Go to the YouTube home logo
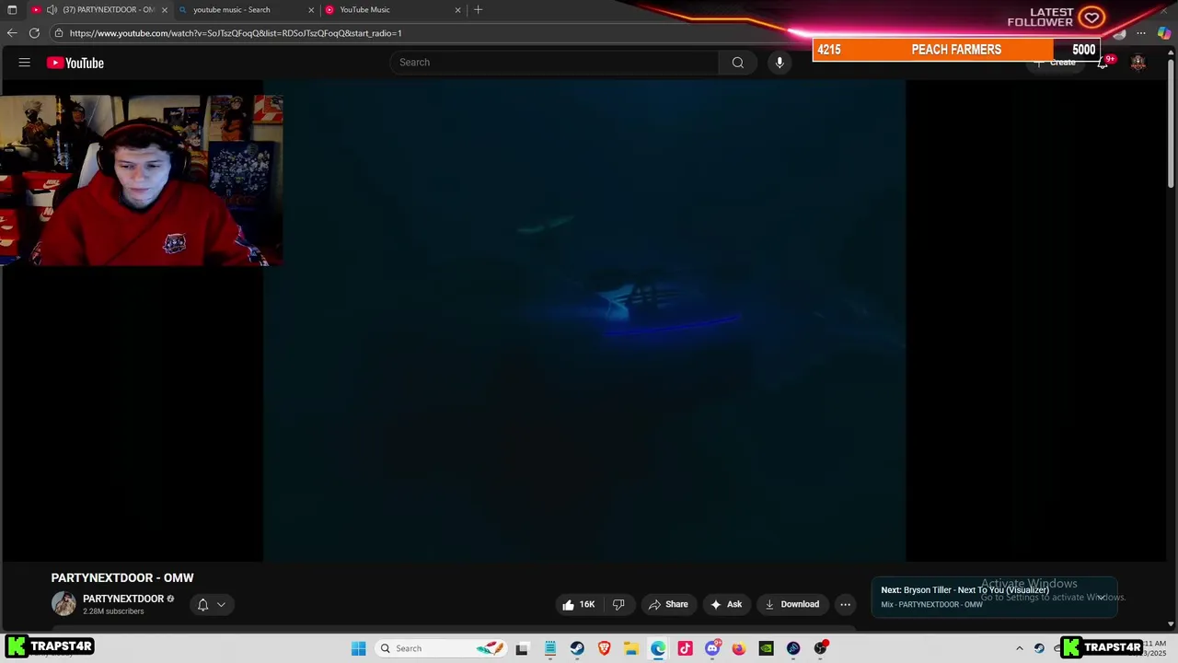 point(75,63)
